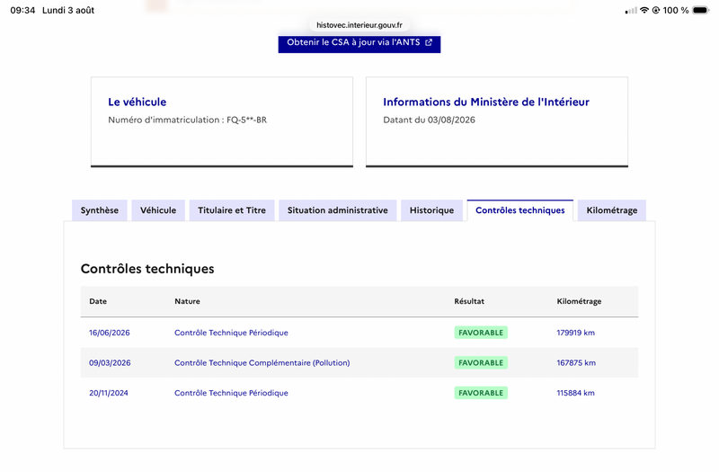Click Contrôle Technique Complémentaire (Pollution)
The height and width of the screenshot is (472, 719).
[x=262, y=363]
